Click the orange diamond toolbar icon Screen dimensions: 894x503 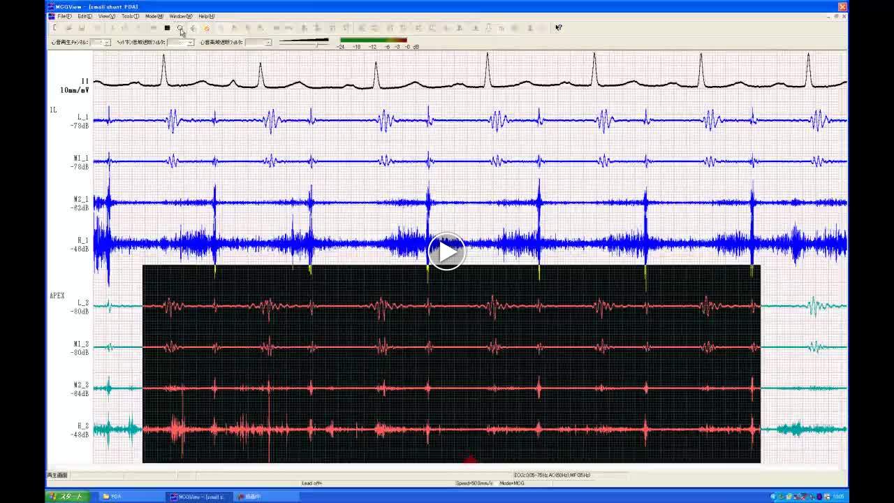(x=207, y=28)
